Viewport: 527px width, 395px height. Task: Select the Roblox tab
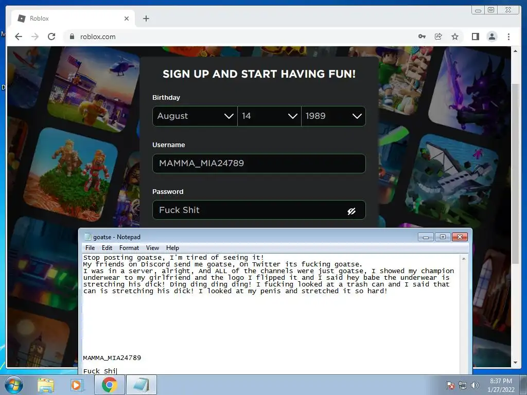click(x=73, y=19)
